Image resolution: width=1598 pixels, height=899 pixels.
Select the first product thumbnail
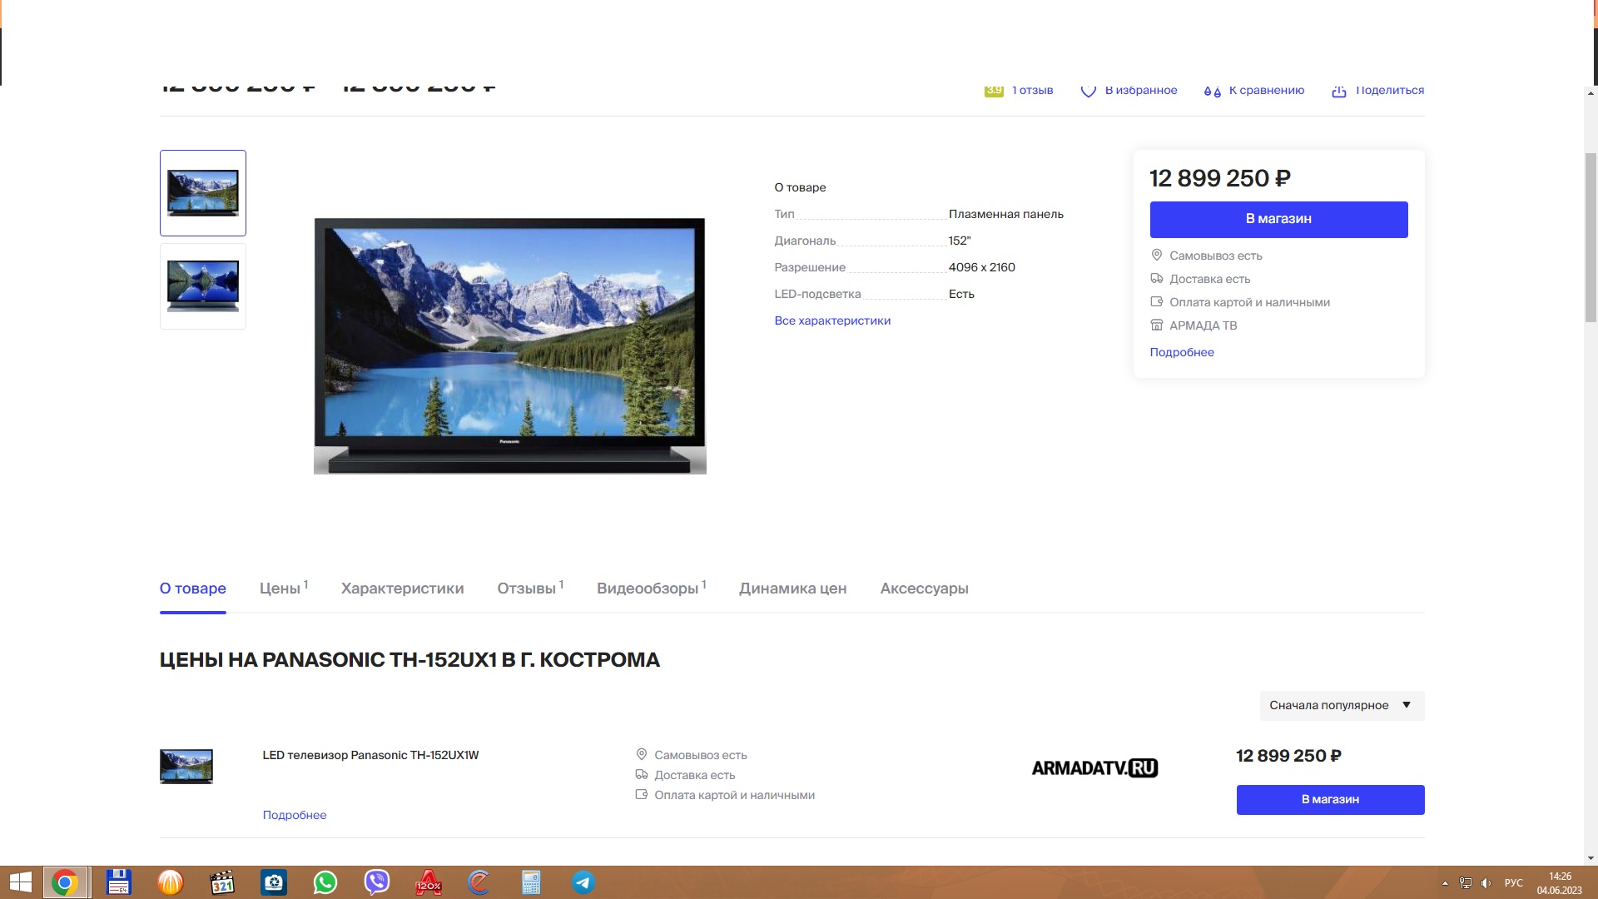pyautogui.click(x=203, y=193)
